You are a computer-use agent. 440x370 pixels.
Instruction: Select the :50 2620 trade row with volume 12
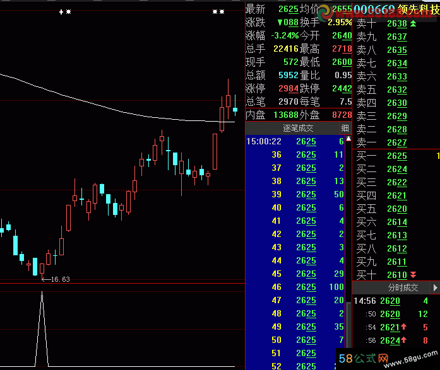396,314
